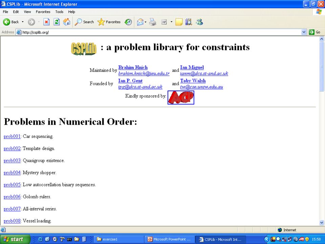
Task: Open the Windows start button
Action: click(x=15, y=239)
